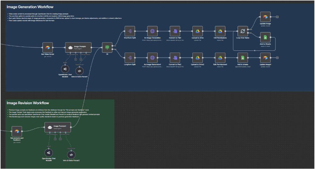Select the Intro & Outro Parser1 node

(80, 71)
